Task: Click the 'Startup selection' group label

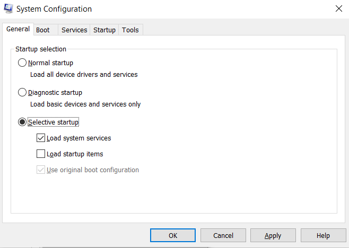Action: pyautogui.click(x=41, y=49)
